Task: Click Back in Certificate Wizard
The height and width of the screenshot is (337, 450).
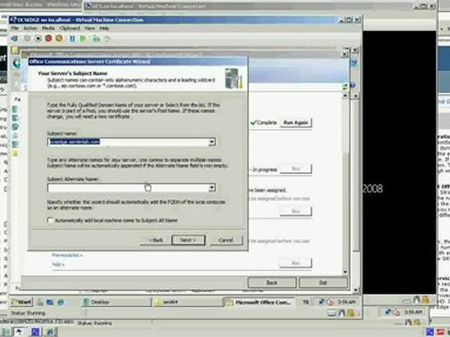Action: tap(156, 240)
